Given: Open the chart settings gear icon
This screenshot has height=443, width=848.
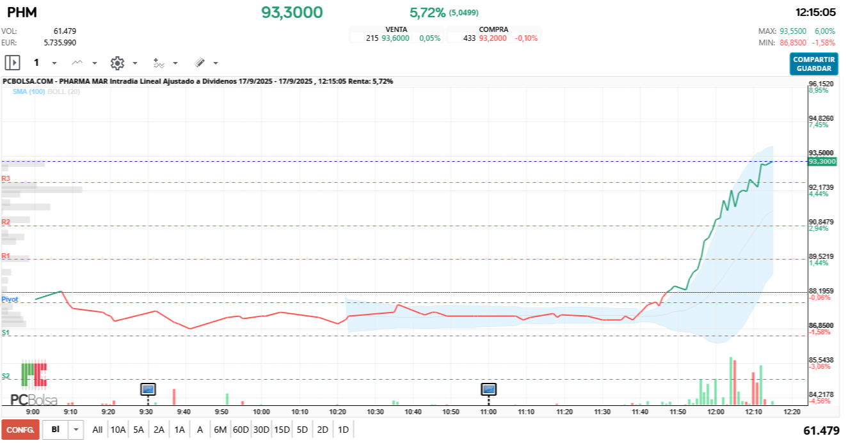Looking at the screenshot, I should click(117, 63).
